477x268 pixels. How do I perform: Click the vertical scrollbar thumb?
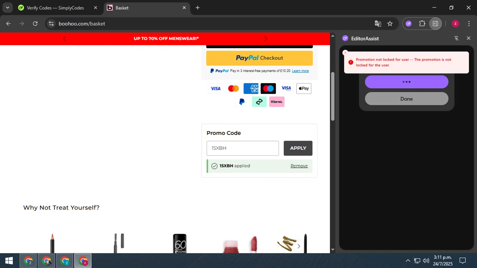[x=333, y=96]
